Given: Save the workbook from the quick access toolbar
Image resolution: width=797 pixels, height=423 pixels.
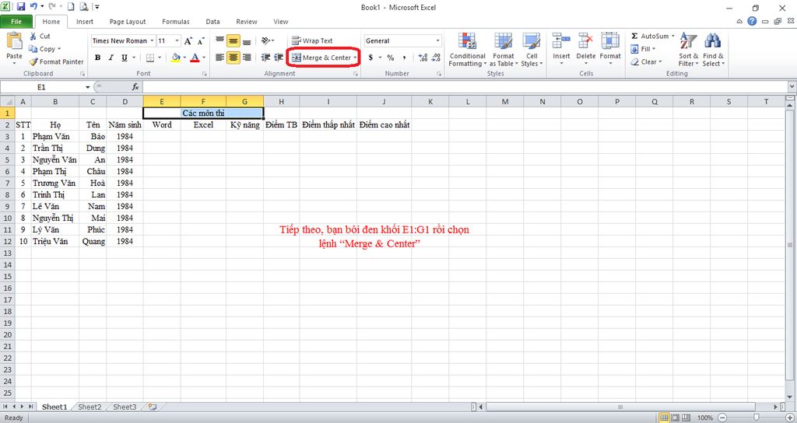Looking at the screenshot, I should pyautogui.click(x=21, y=7).
